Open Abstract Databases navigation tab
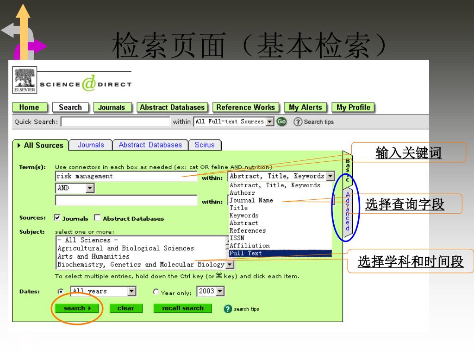 coord(172,108)
